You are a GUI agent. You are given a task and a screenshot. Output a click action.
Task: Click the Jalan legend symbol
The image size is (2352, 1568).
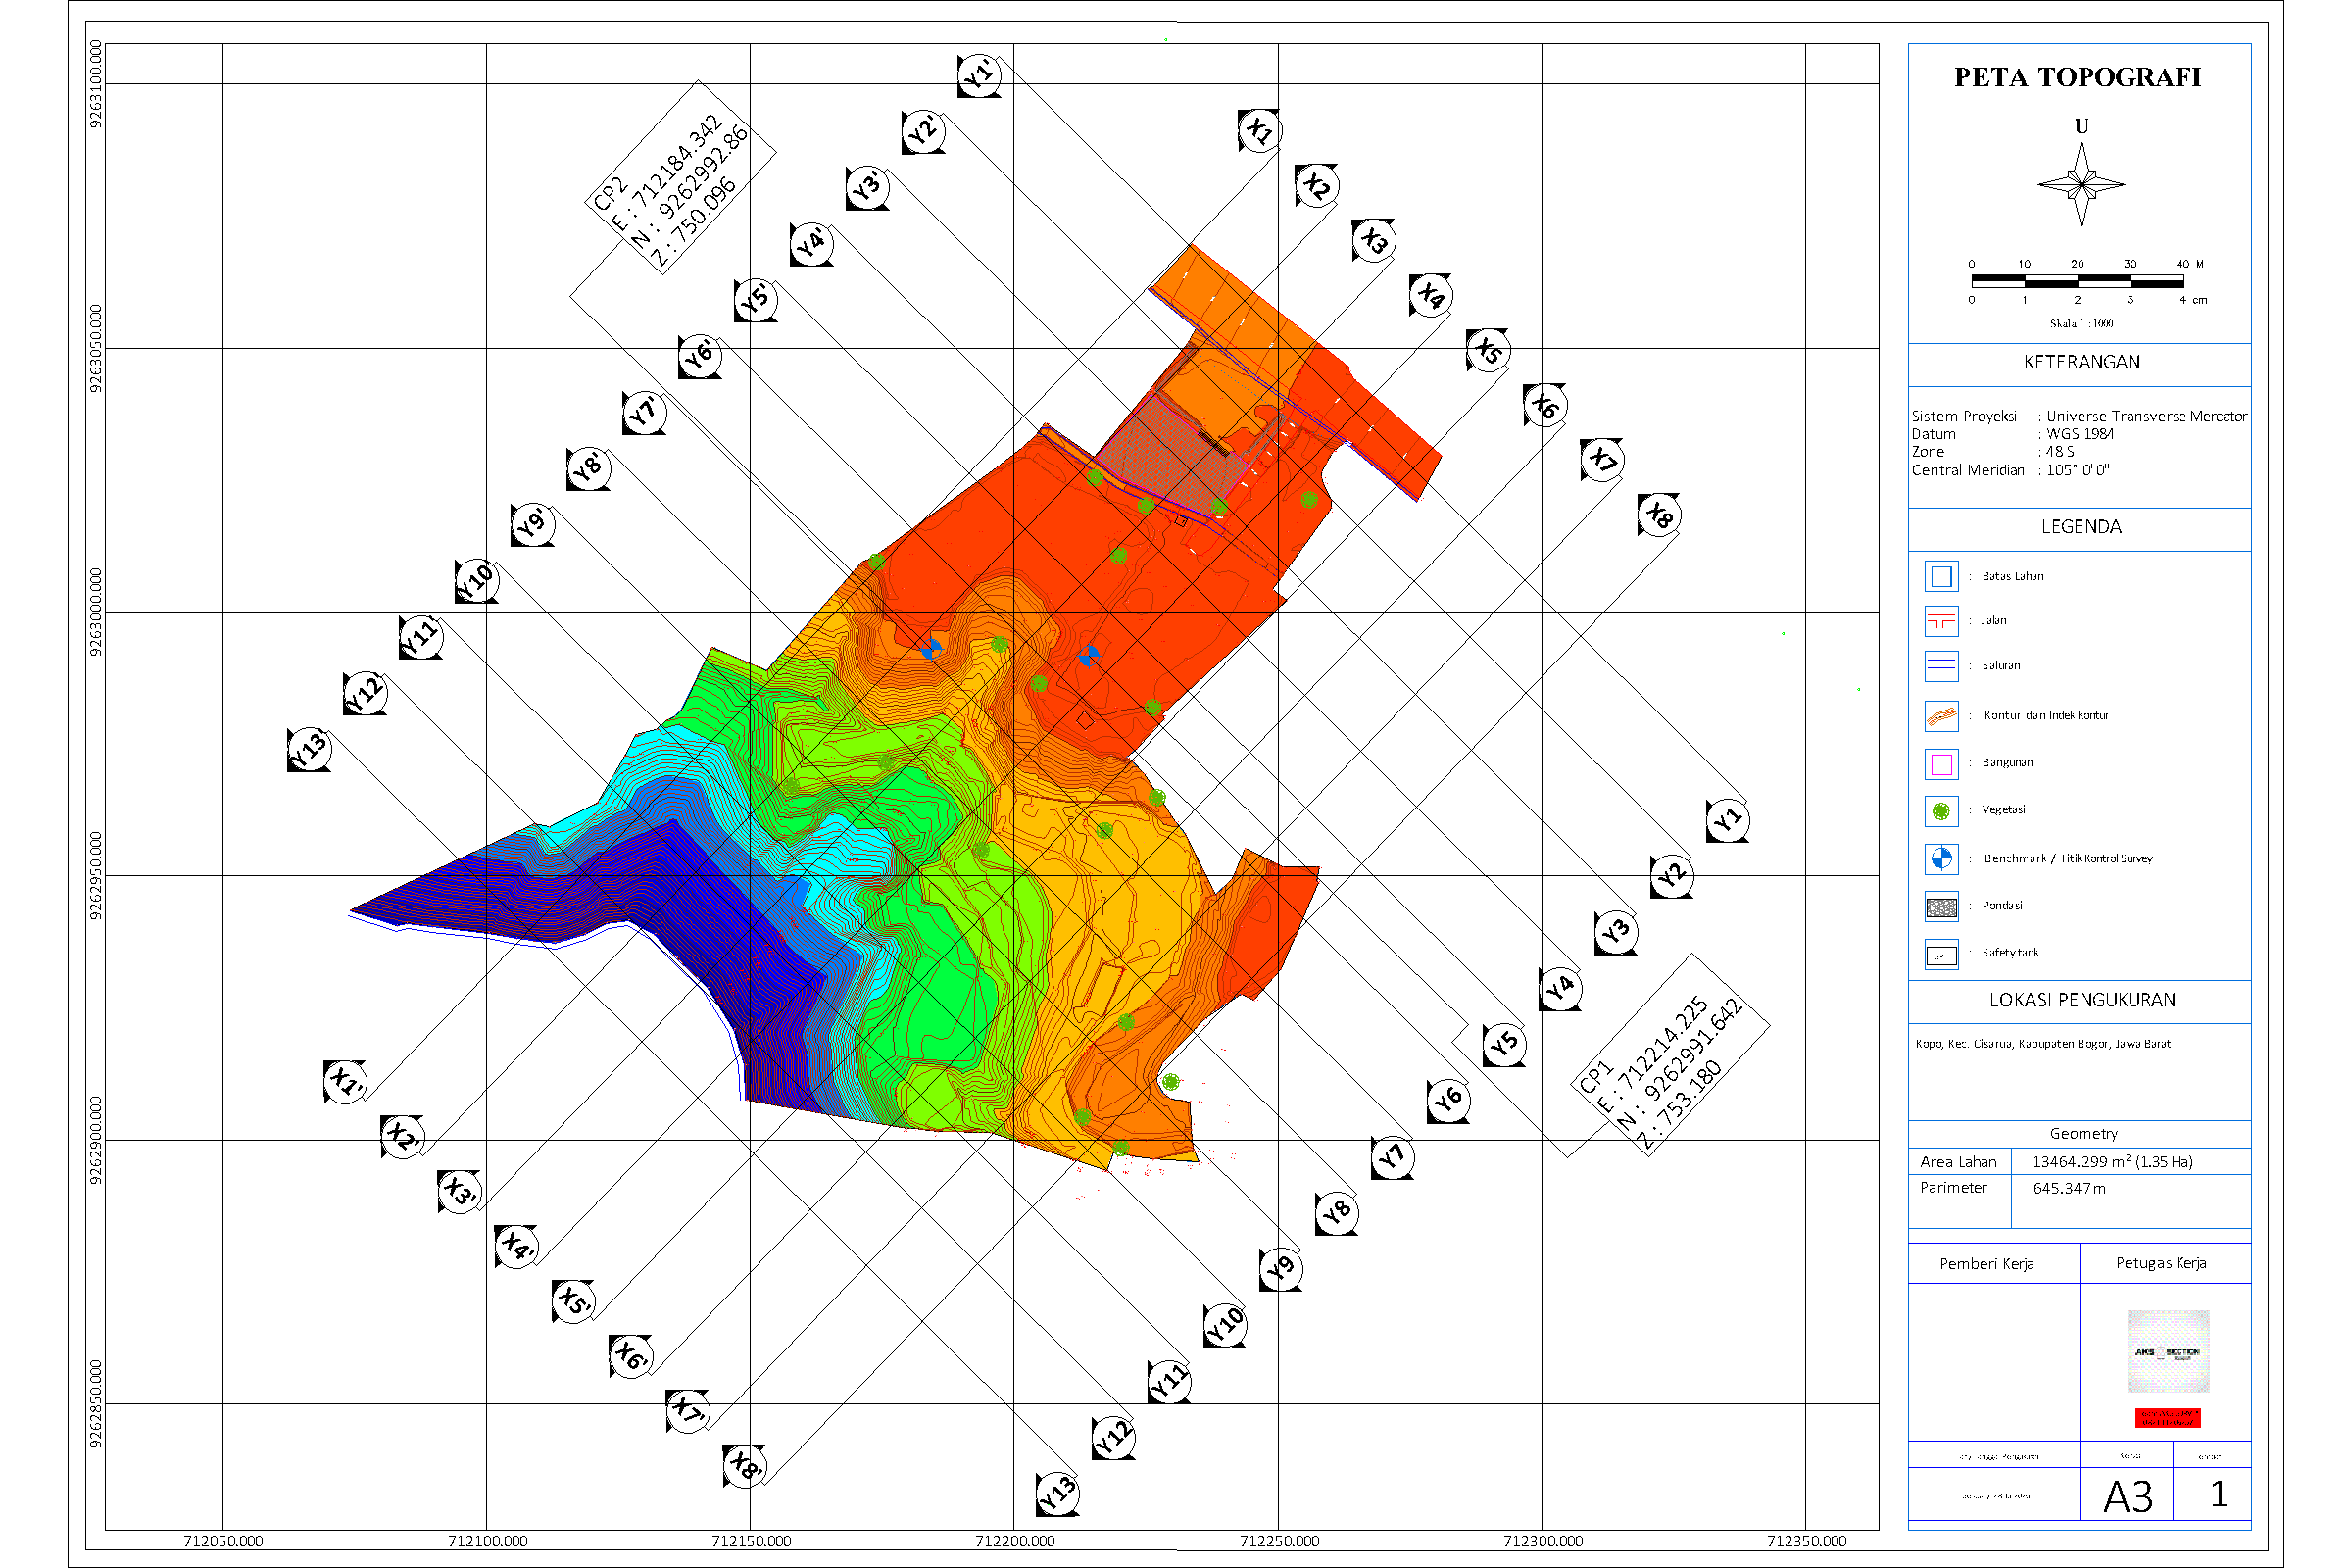coord(1941,621)
